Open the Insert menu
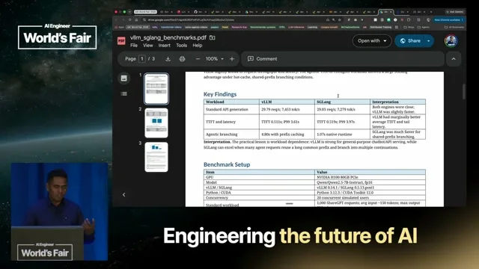Screen dimensions: 479x269 [x=165, y=46]
